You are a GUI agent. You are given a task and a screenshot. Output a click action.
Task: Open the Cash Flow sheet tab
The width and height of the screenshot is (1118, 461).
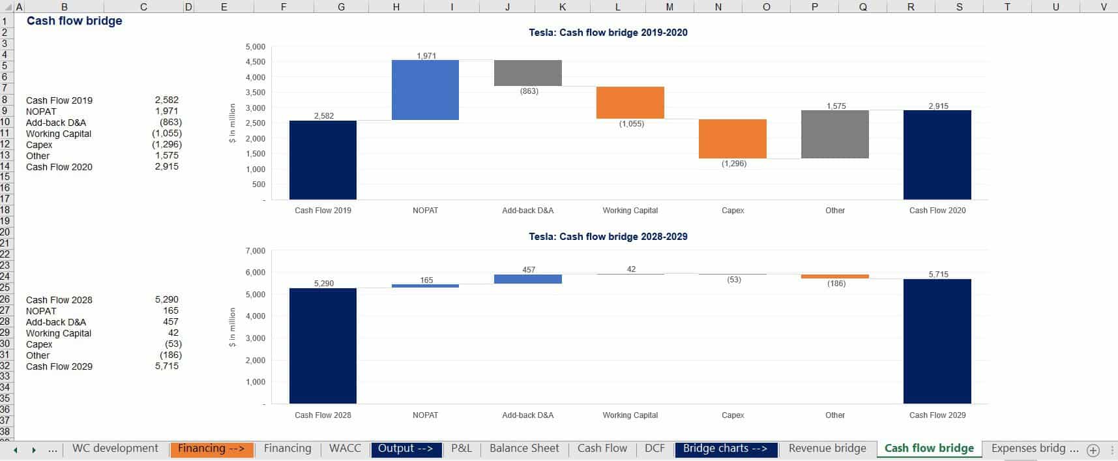602,448
